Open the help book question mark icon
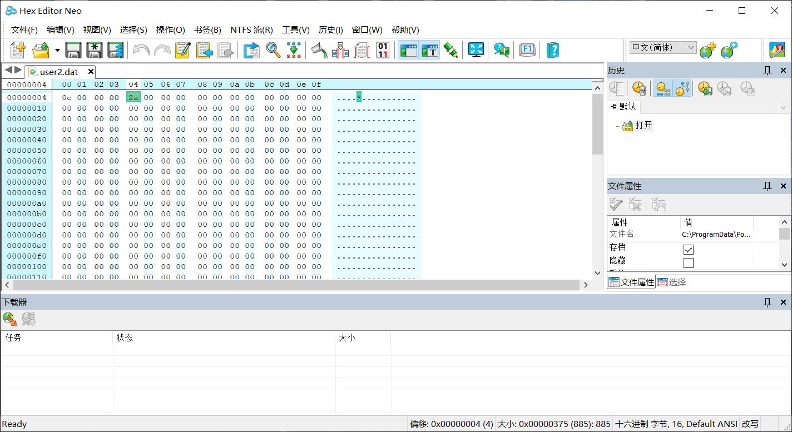Viewport: 792px width, 432px height. pyautogui.click(x=552, y=50)
